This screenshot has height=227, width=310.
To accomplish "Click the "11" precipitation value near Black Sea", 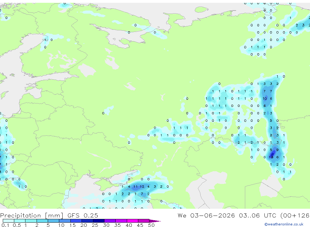I will pos(135,186).
